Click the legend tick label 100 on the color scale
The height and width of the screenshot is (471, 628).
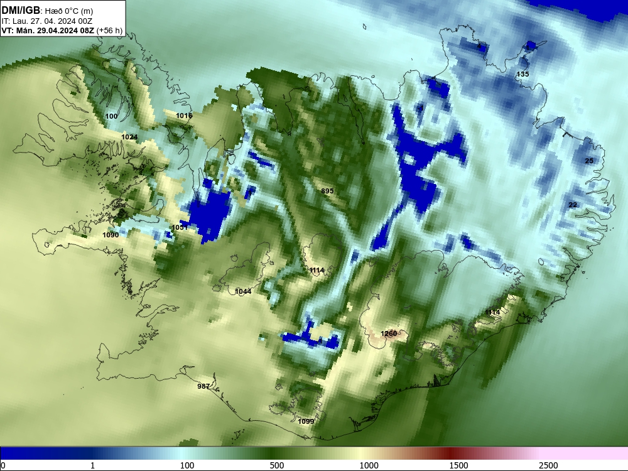[187, 465]
